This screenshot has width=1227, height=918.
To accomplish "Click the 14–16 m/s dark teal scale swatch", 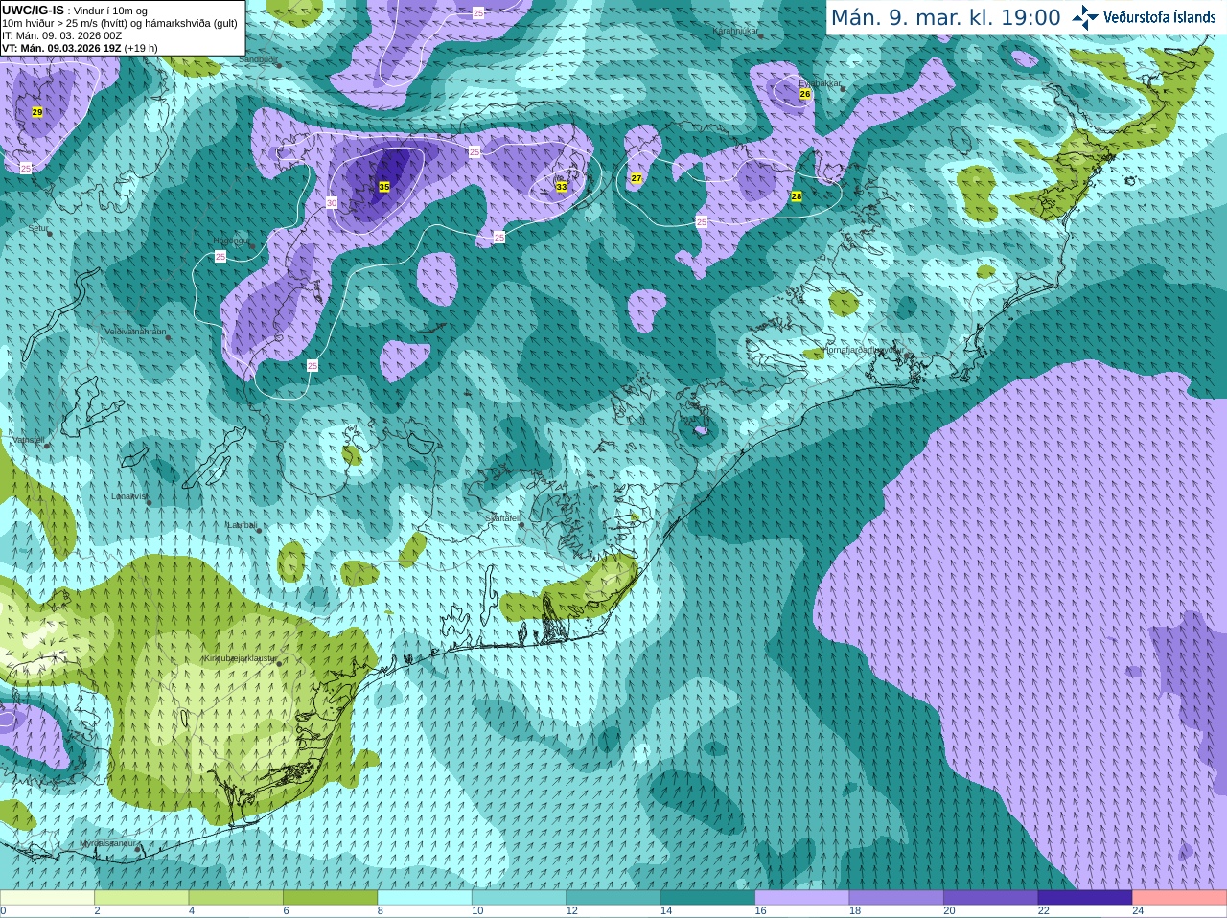I will pyautogui.click(x=708, y=898).
